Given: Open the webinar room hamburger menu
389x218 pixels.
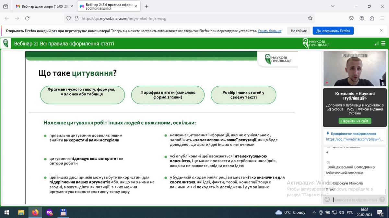Looking at the screenshot, I should [x=383, y=44].
